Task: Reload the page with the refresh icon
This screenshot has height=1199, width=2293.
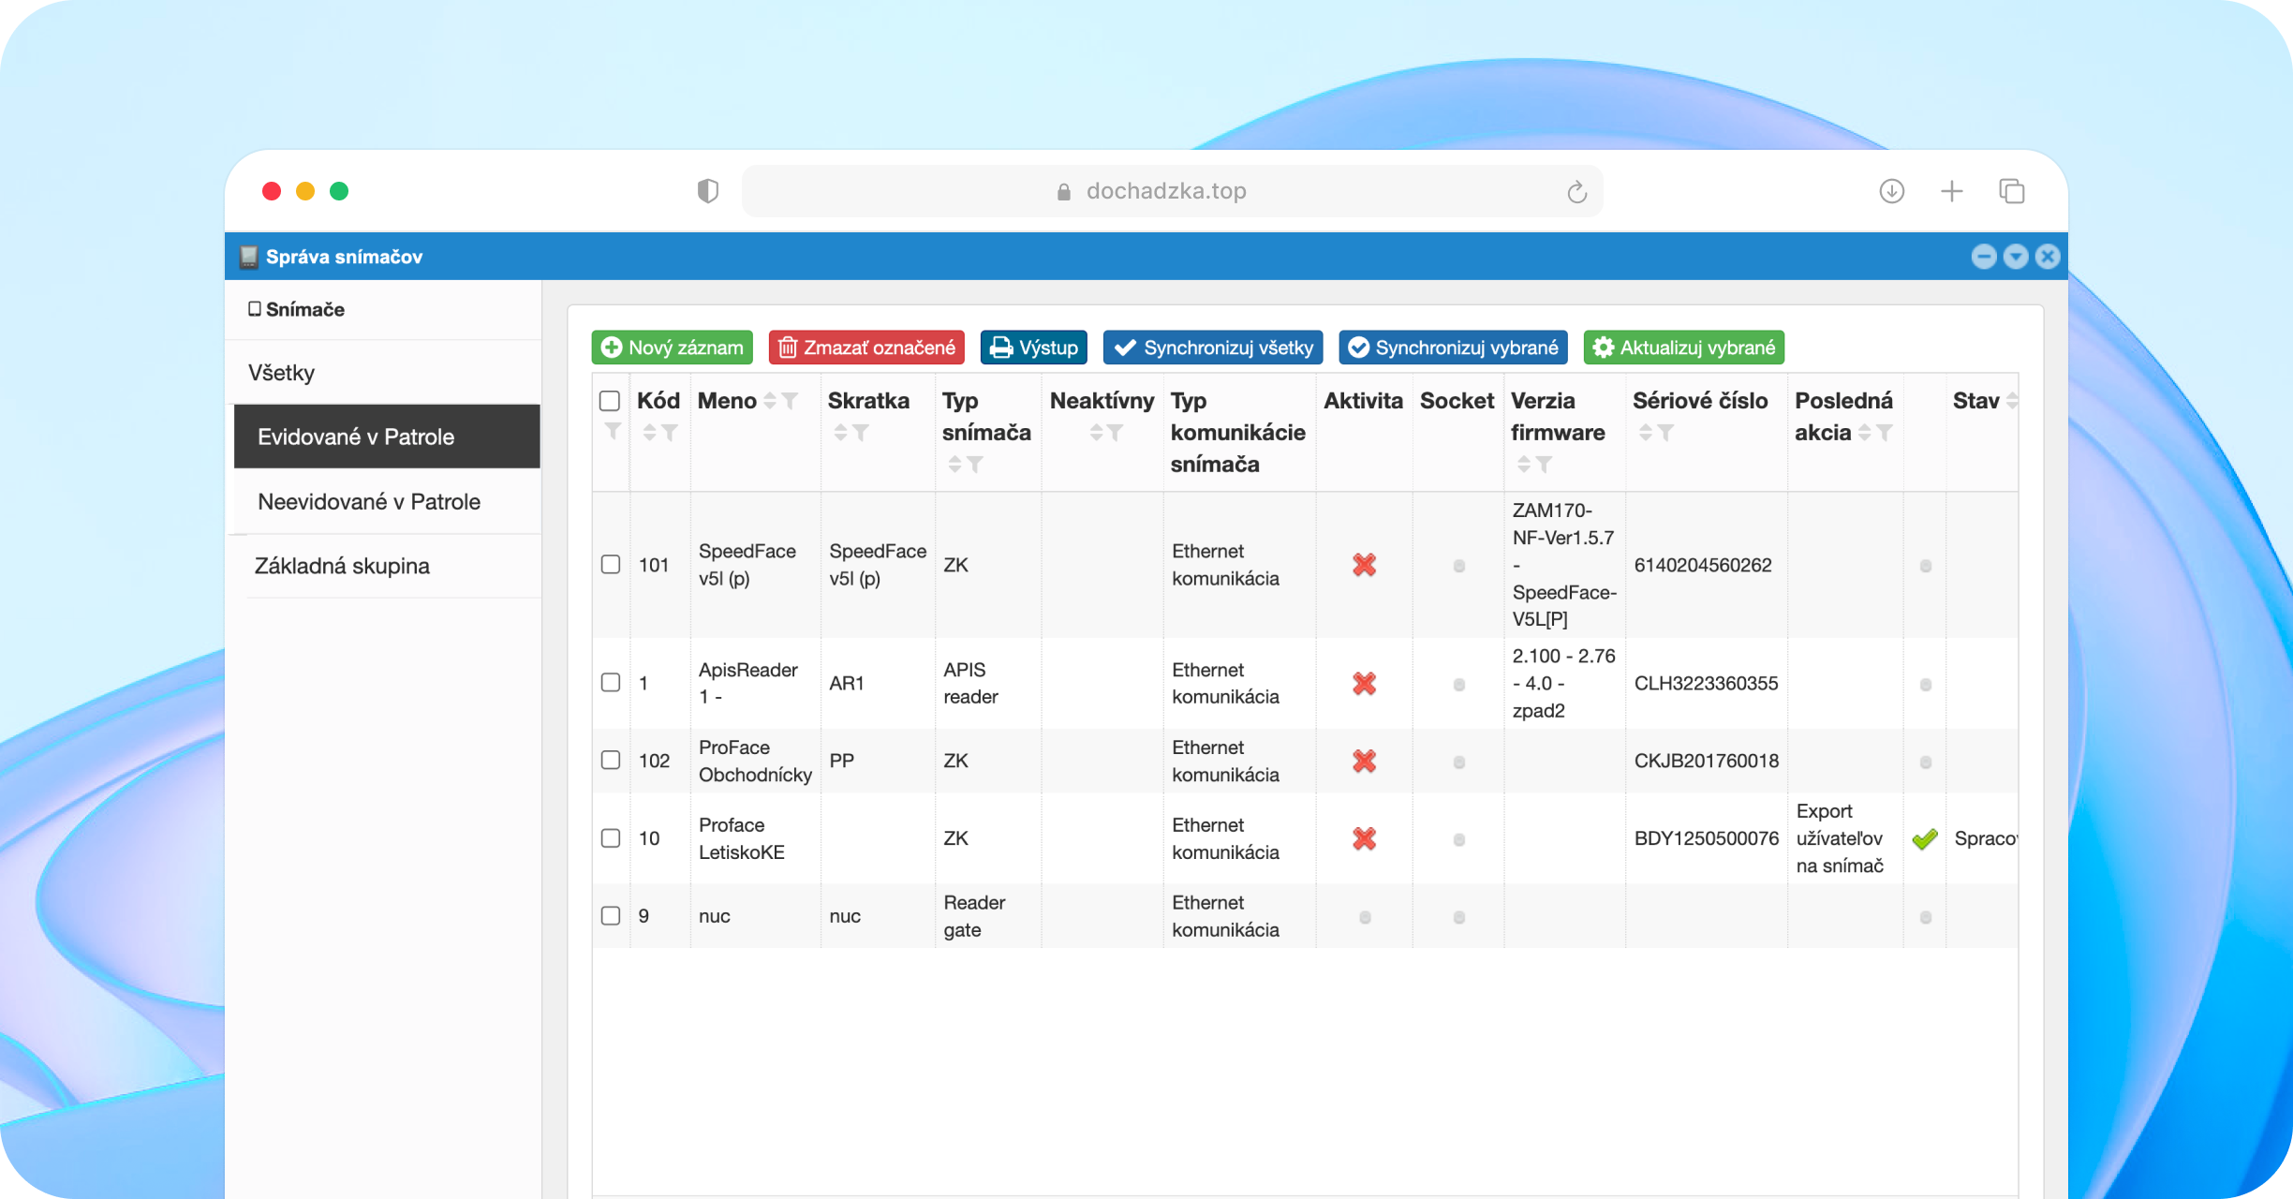Action: (x=1577, y=192)
